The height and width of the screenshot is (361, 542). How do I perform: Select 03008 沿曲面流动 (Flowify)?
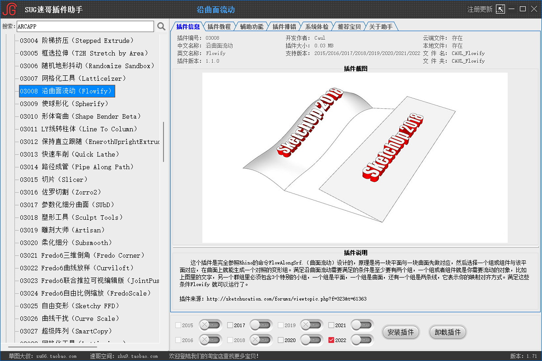pyautogui.click(x=67, y=91)
